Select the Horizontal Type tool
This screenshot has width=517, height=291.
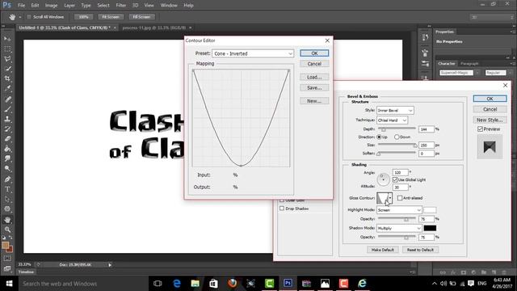coord(7,189)
